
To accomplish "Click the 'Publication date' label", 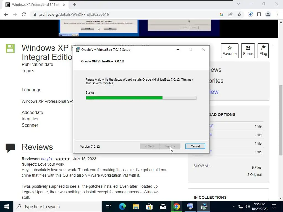I will point(37,65).
